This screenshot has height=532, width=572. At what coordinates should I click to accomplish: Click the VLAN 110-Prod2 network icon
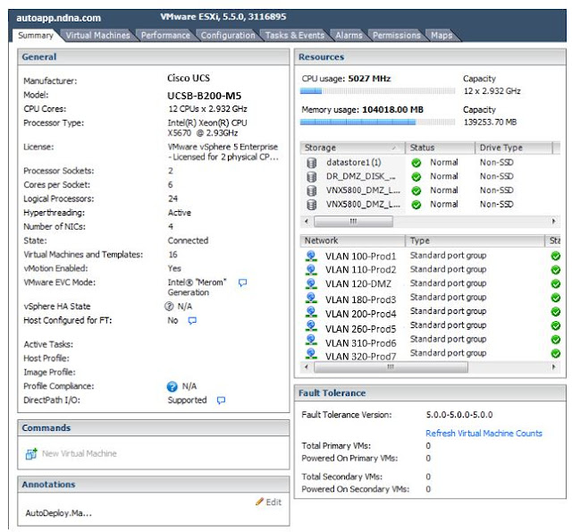pyautogui.click(x=311, y=270)
